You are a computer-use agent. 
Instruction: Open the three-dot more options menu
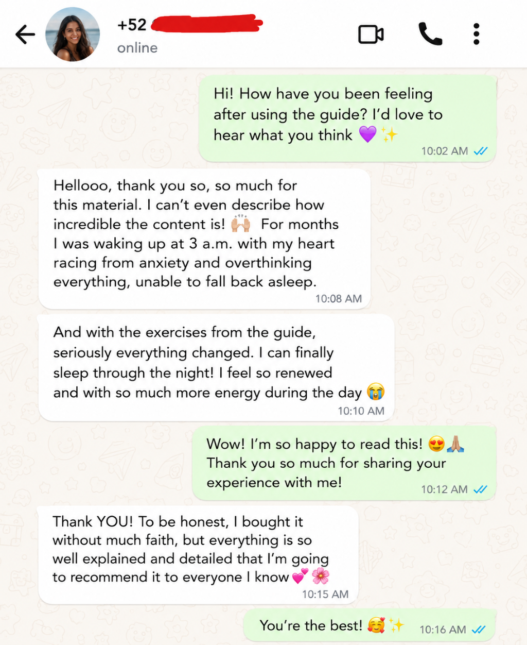click(x=477, y=35)
